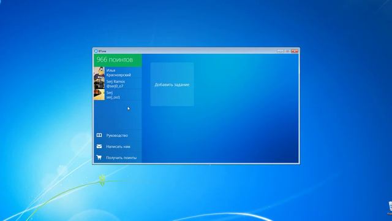This screenshot has width=392, height=221.
Task: Click the envelope icon beside Написать нам
Action: click(99, 146)
